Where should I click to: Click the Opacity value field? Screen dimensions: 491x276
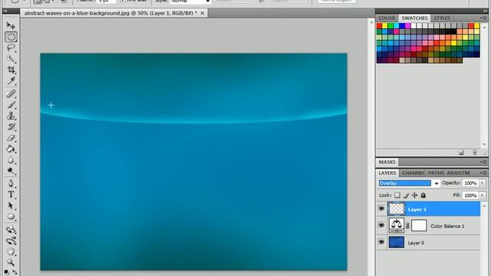(470, 183)
